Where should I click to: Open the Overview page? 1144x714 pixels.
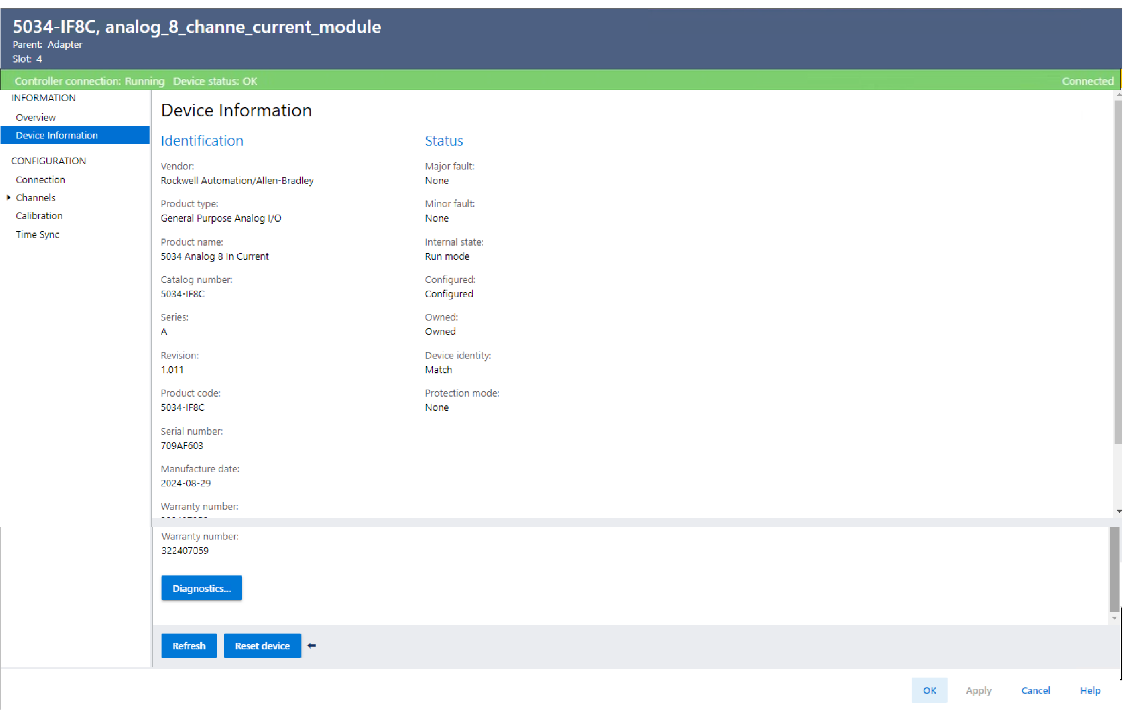click(35, 117)
